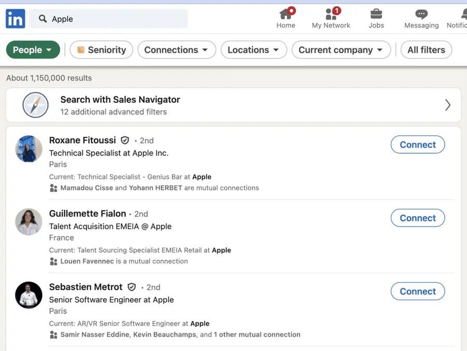Click the verification badge next to Roxane Fitoussi

click(125, 140)
